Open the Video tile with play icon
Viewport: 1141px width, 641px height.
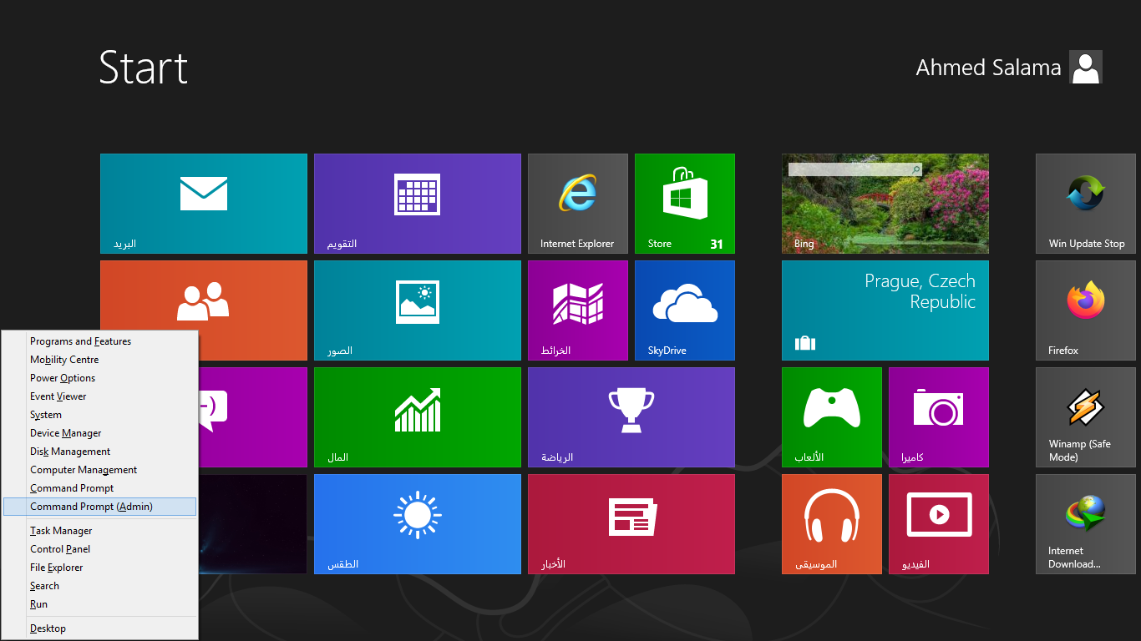[939, 524]
